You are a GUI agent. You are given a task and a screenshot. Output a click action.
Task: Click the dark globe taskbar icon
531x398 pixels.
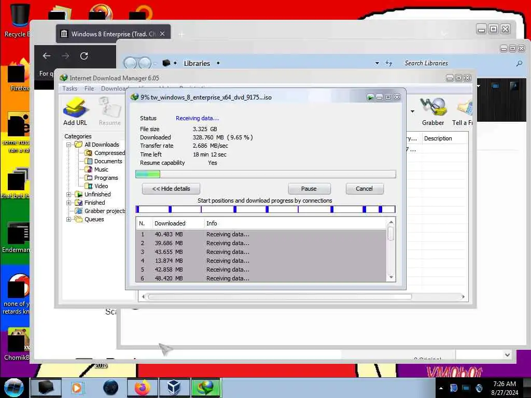click(110, 388)
